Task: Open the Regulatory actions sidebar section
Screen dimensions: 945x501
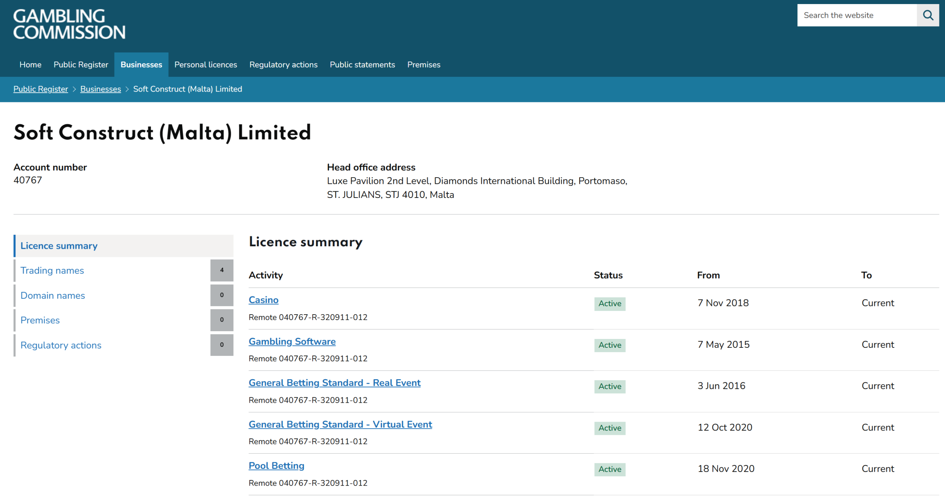Action: (61, 345)
